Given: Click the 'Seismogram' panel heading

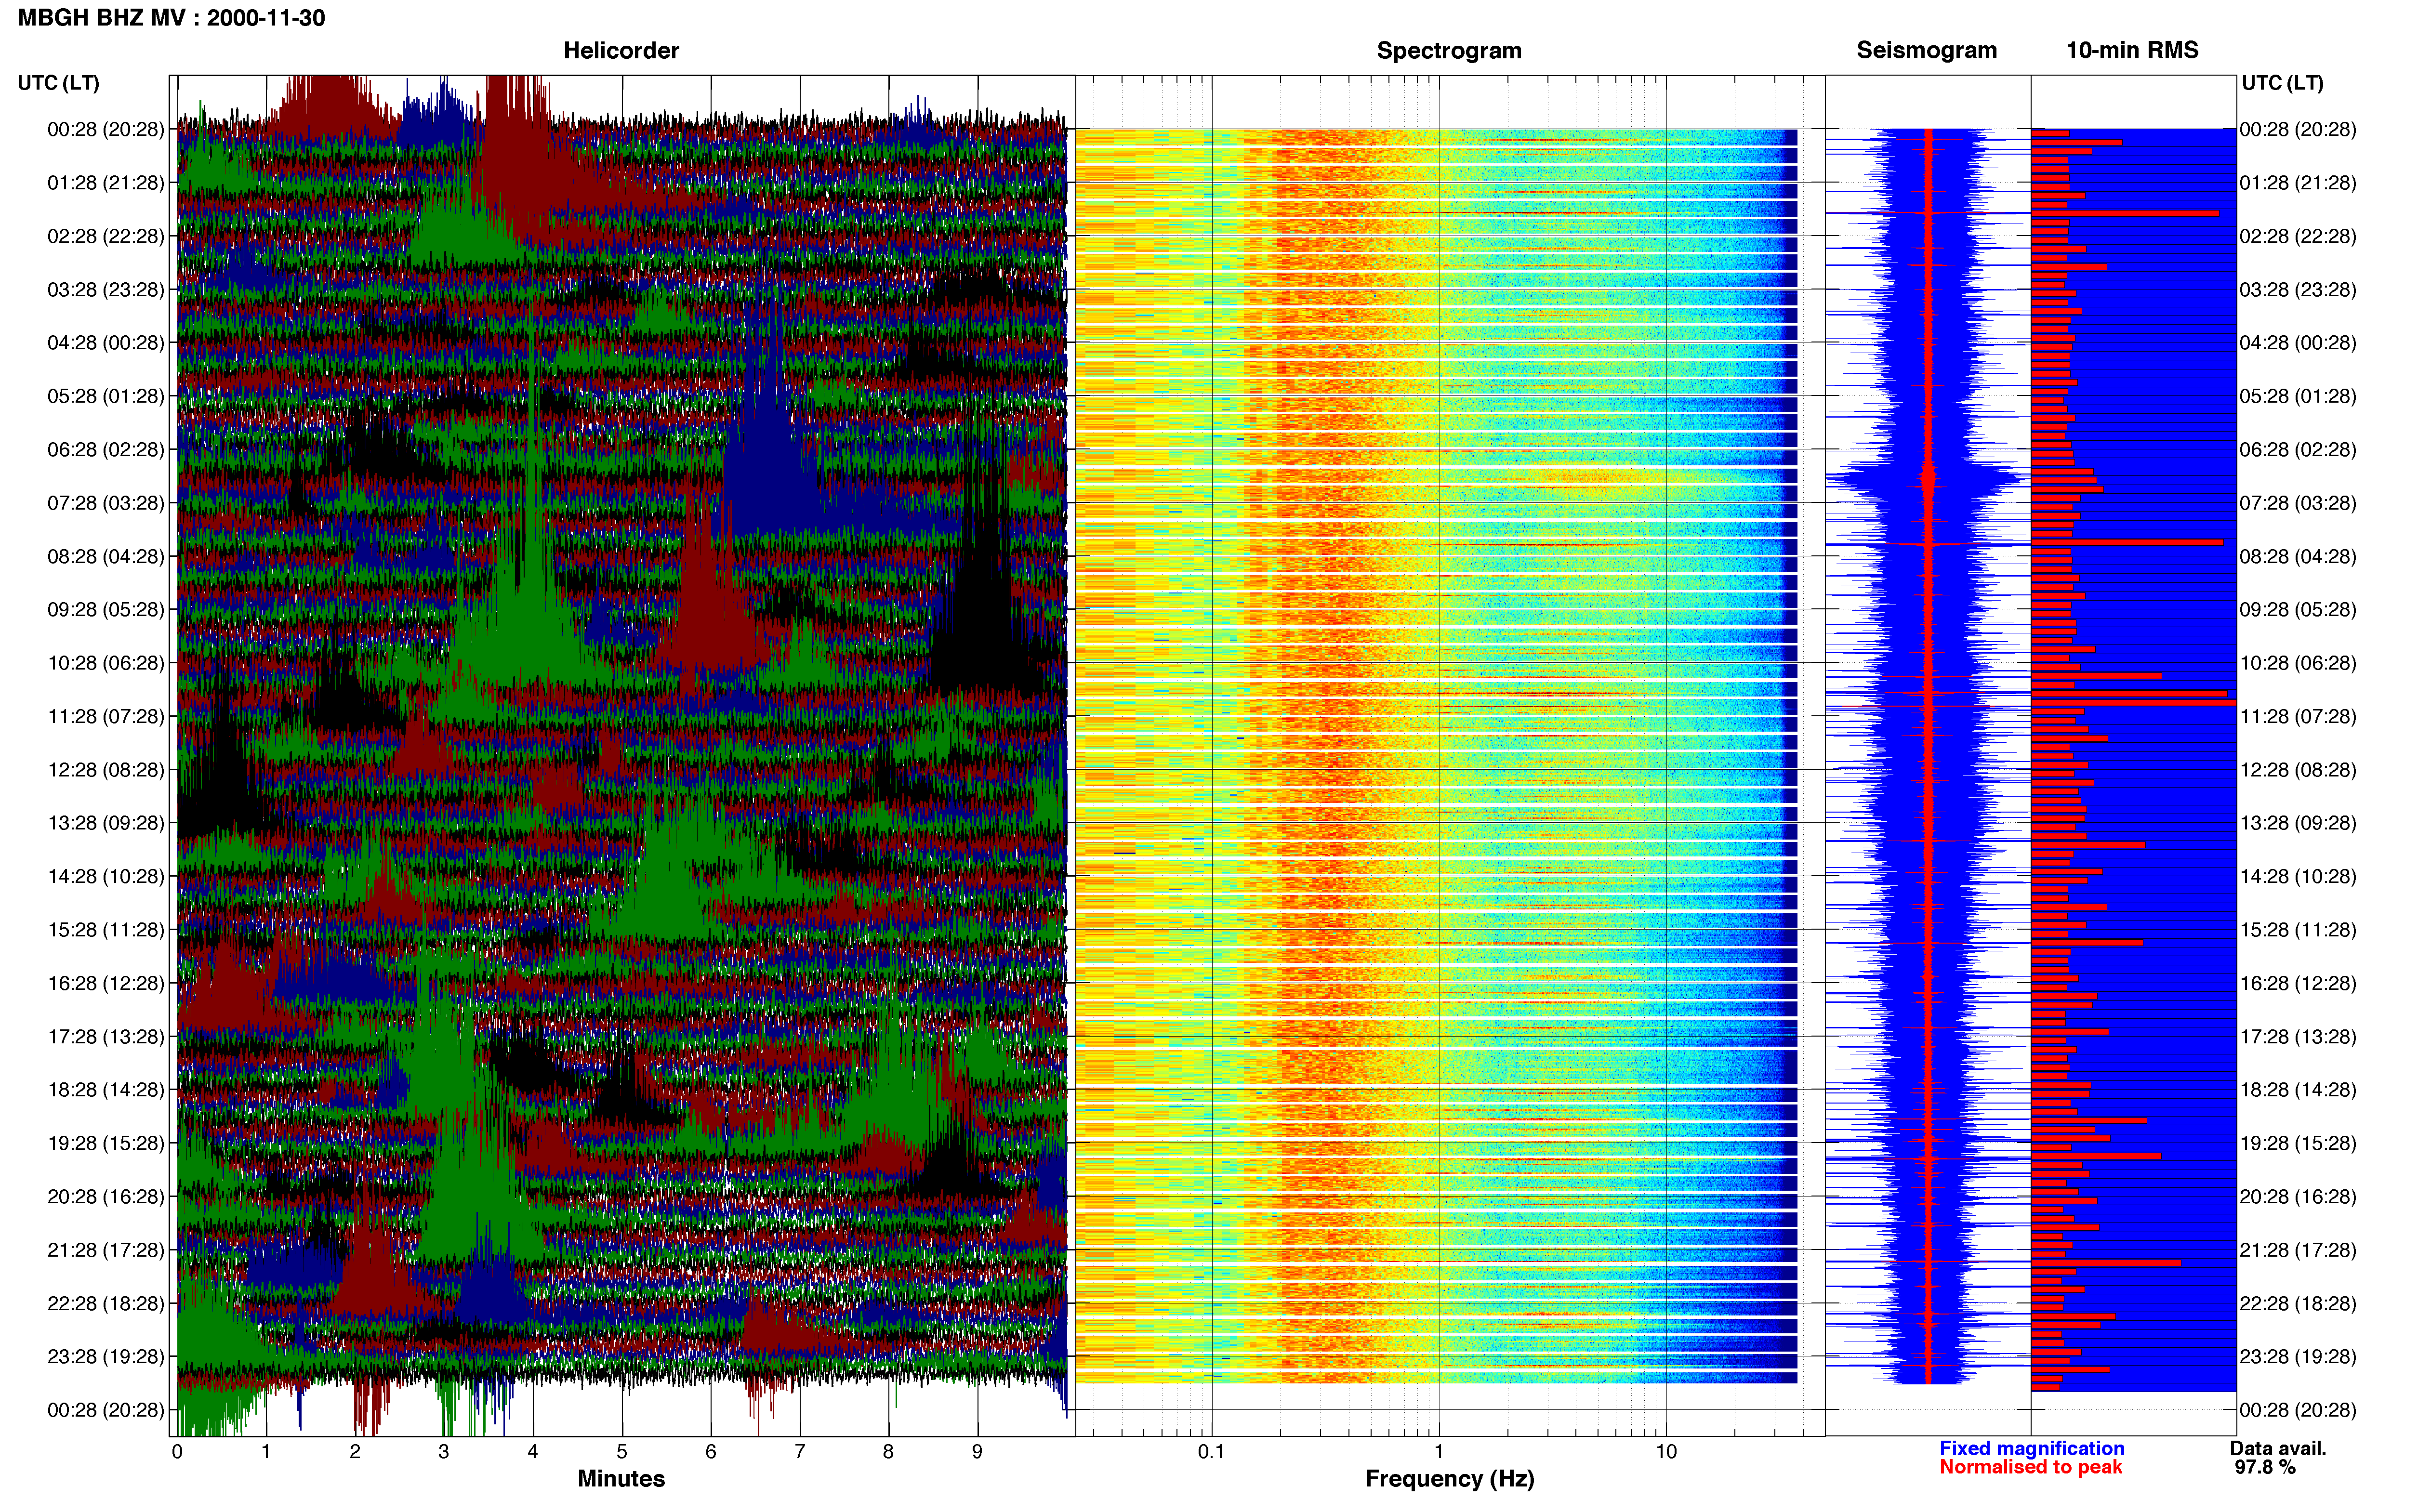Looking at the screenshot, I should [1926, 50].
